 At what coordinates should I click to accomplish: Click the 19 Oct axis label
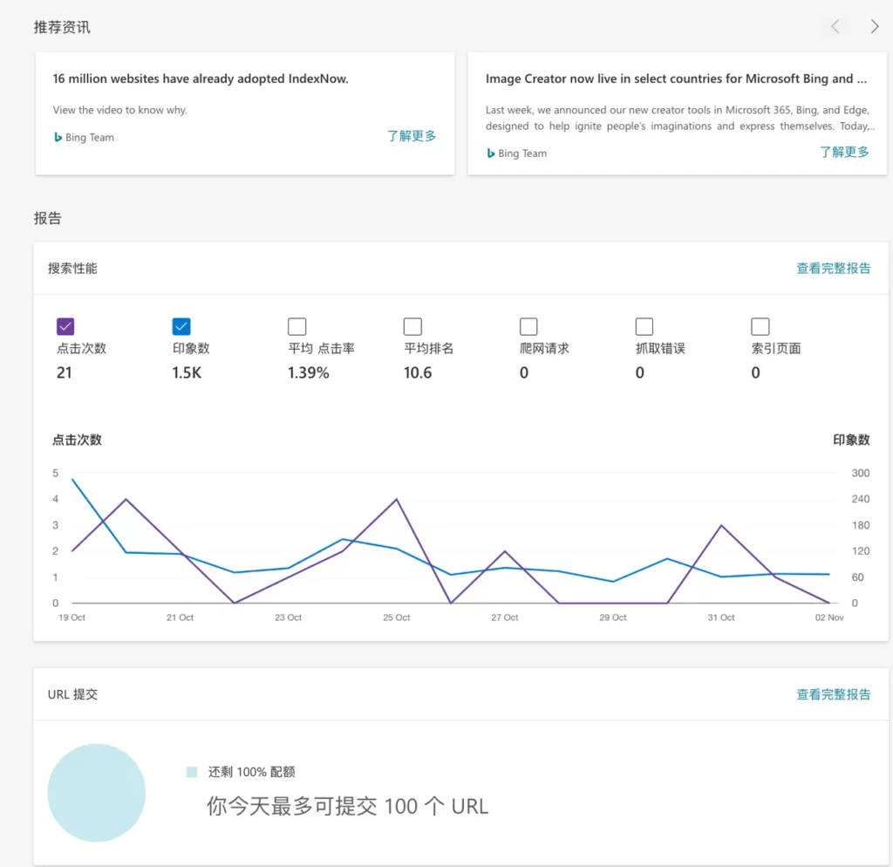(72, 618)
